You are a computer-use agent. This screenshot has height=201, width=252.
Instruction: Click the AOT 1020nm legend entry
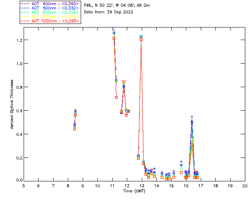pyautogui.click(x=50, y=21)
